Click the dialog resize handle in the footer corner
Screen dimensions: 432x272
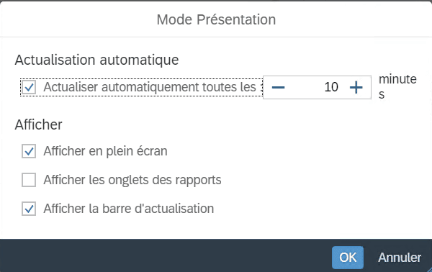(428, 269)
